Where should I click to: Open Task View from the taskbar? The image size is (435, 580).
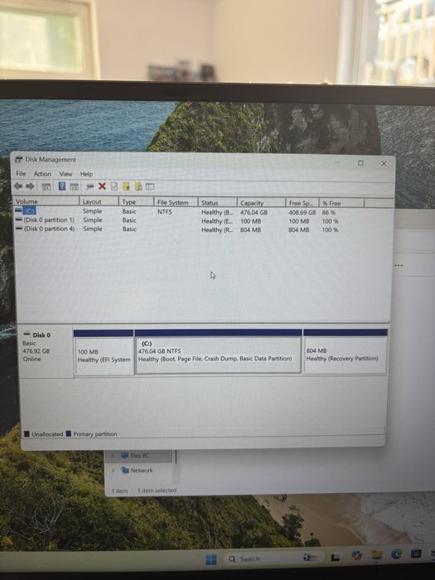tap(336, 557)
